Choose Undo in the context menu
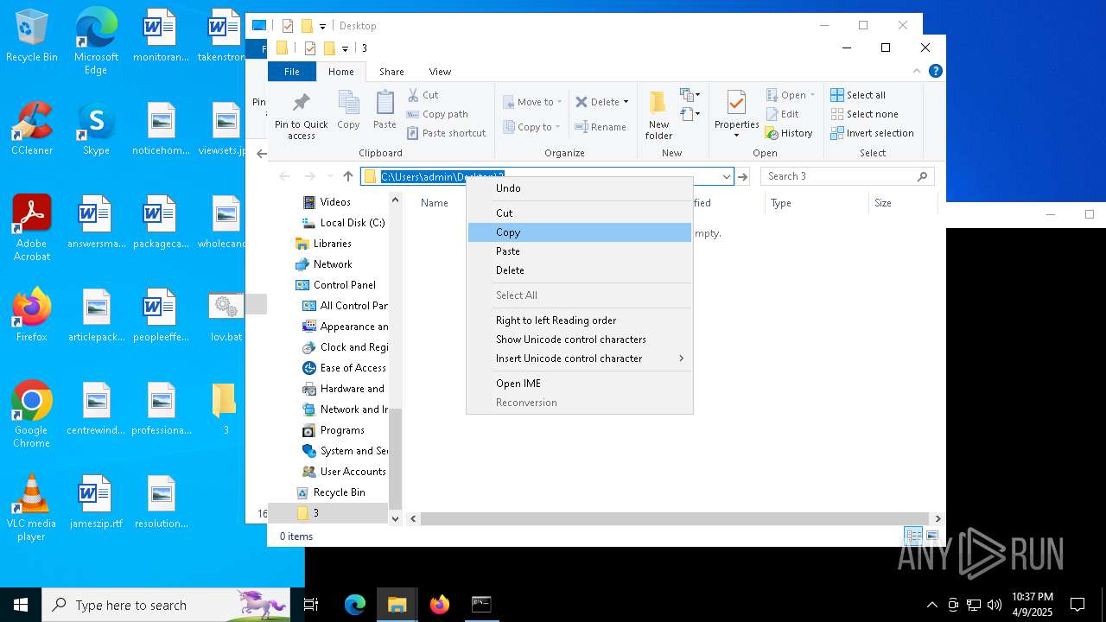1106x622 pixels. coord(580,187)
